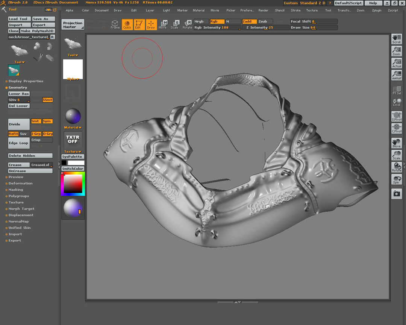Click the Scale tool icon in top toolbar

[174, 24]
